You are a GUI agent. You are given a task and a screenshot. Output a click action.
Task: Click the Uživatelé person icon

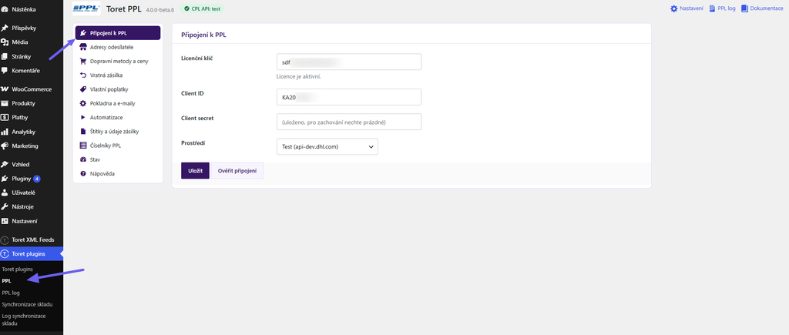[x=5, y=193]
